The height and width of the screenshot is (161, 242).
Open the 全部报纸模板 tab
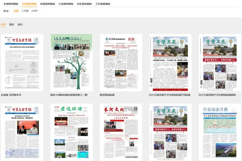[x=11, y=4]
